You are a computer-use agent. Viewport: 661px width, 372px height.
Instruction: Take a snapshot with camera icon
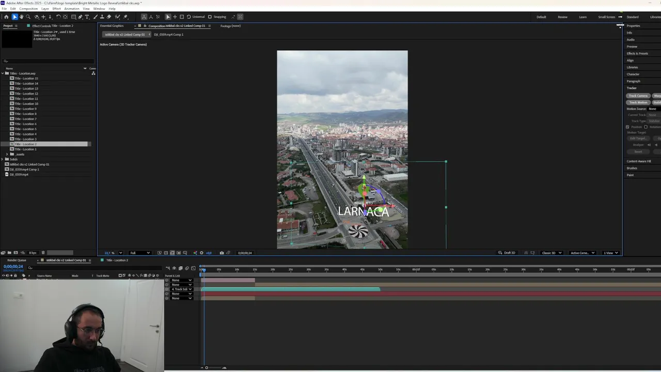pyautogui.click(x=222, y=253)
